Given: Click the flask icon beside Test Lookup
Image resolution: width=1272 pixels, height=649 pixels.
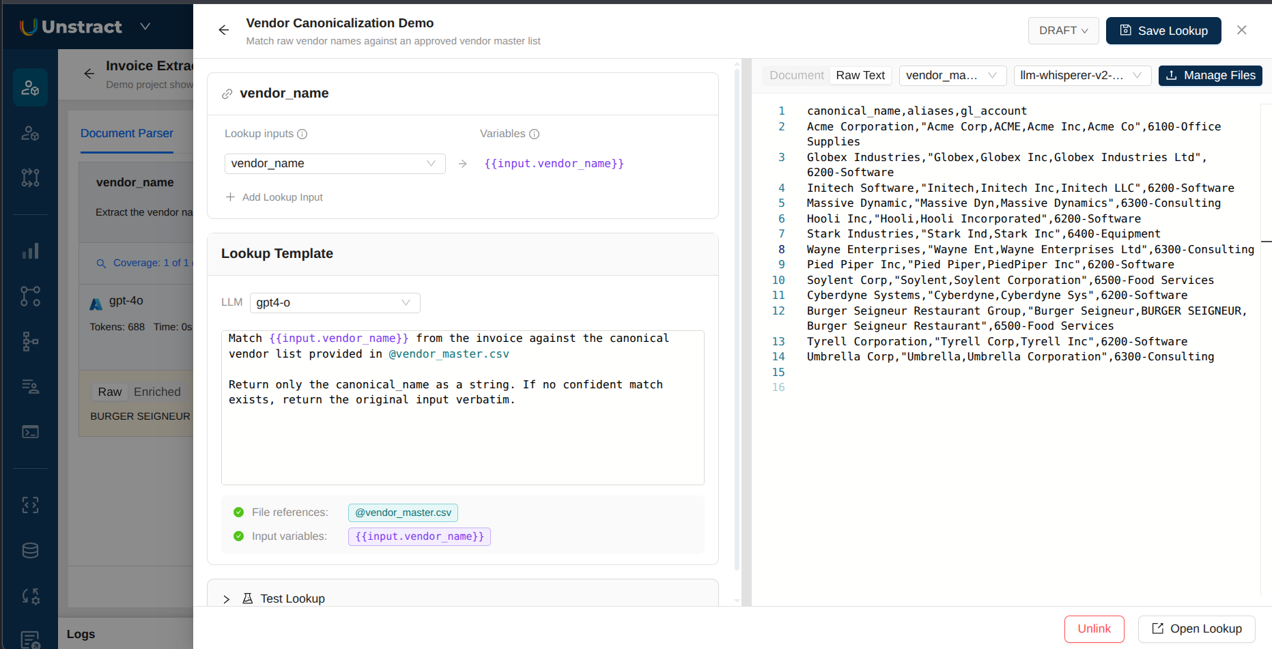Looking at the screenshot, I should click(248, 598).
